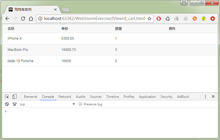The height and width of the screenshot is (140, 220).
Task: Open the console filter funnel icon
Action: pos(15,104)
